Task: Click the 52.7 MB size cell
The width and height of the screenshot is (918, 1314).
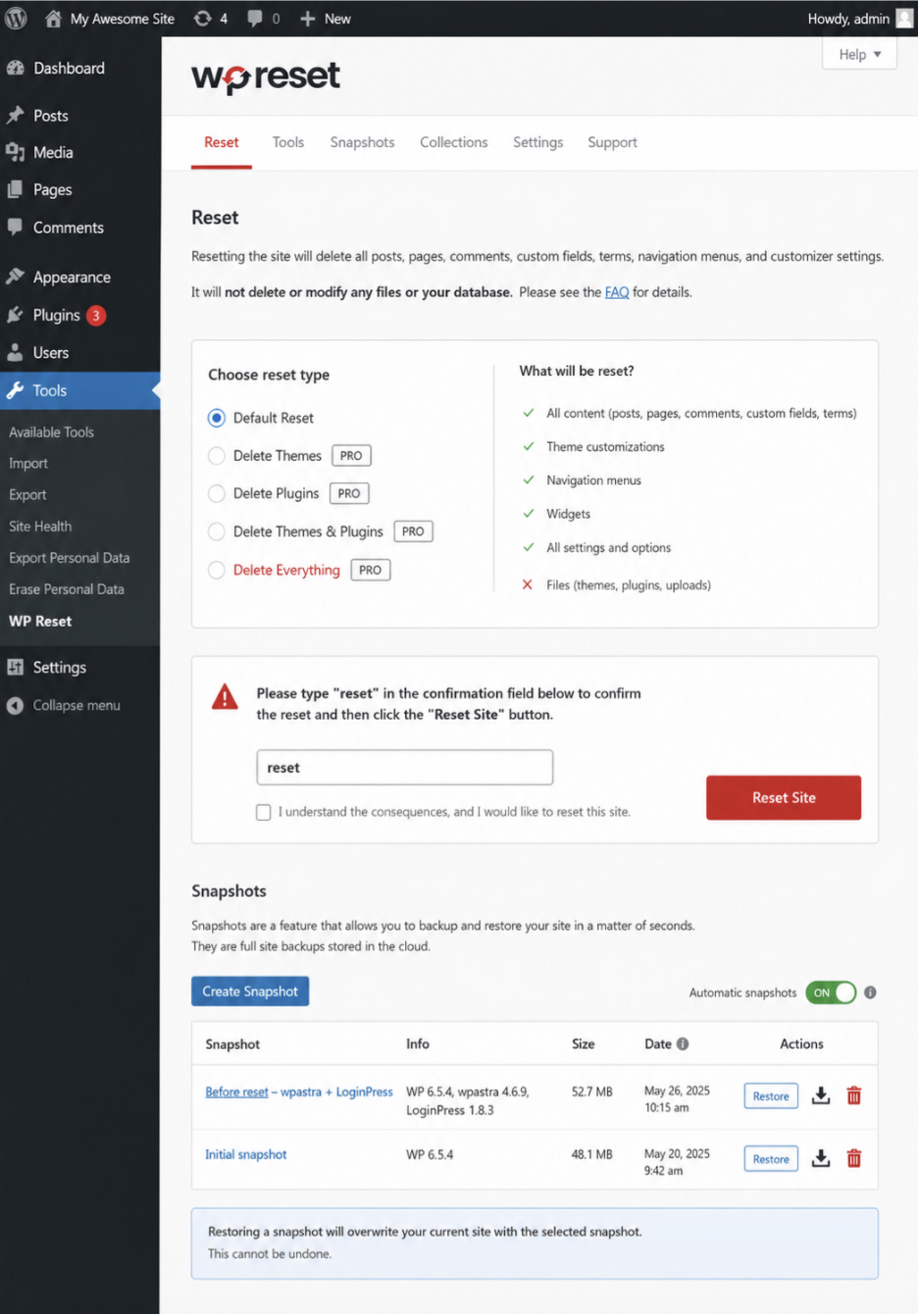Action: coord(592,1091)
